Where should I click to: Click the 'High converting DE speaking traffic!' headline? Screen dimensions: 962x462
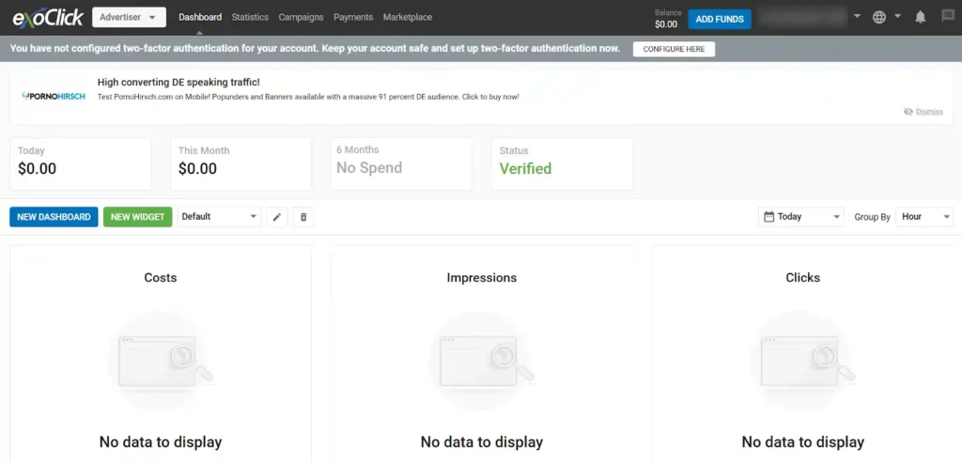pos(178,83)
